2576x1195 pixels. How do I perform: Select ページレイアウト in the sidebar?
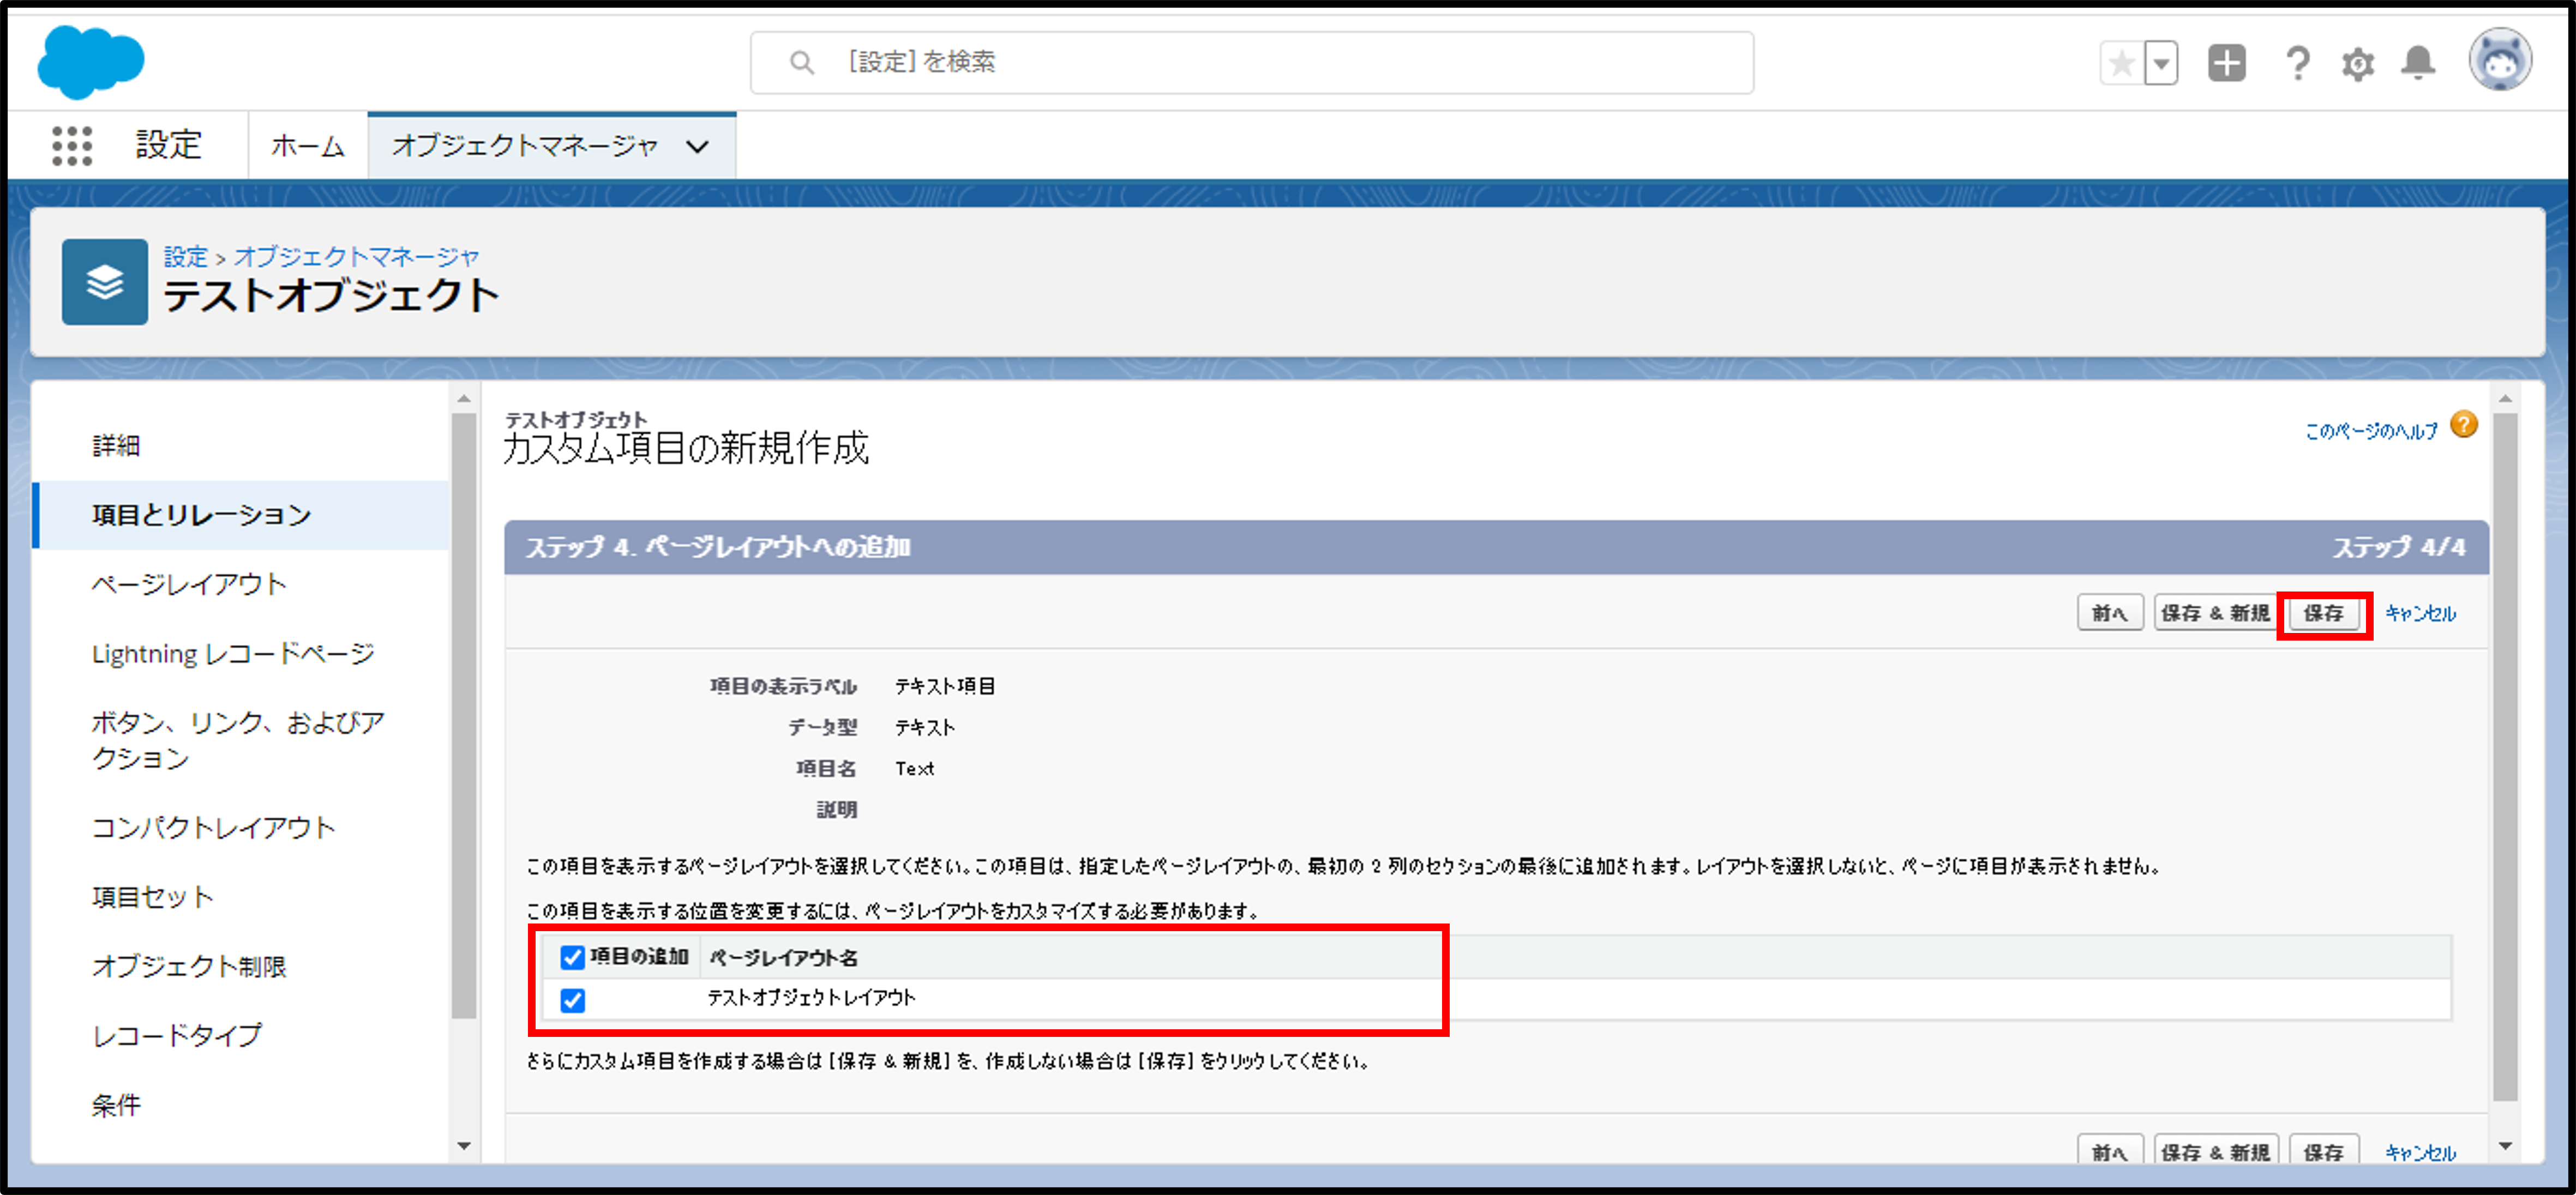tap(189, 583)
